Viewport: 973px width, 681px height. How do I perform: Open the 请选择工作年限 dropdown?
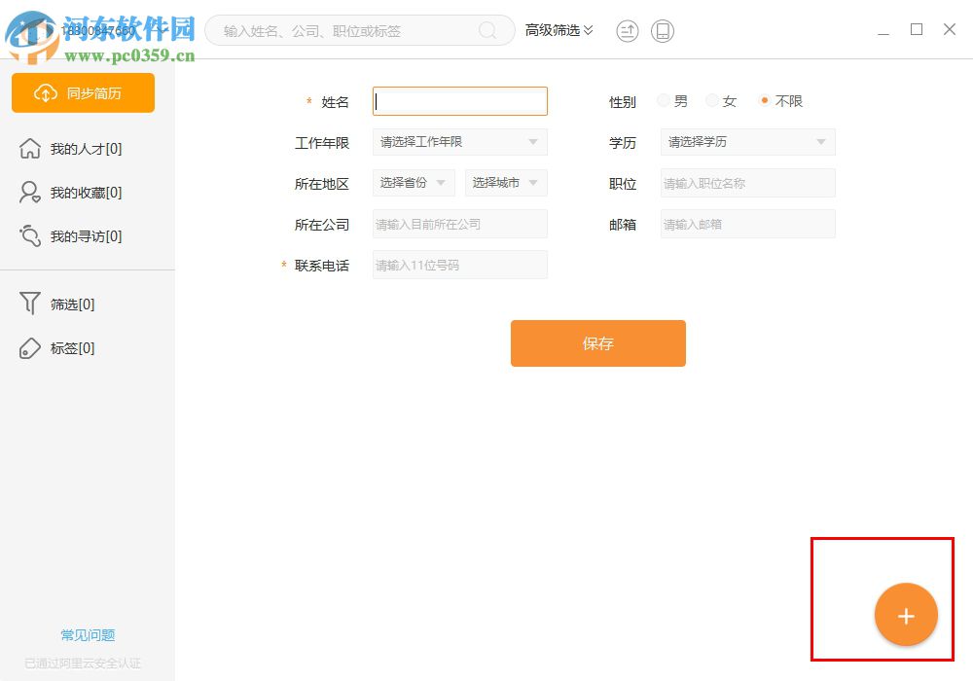tap(459, 142)
